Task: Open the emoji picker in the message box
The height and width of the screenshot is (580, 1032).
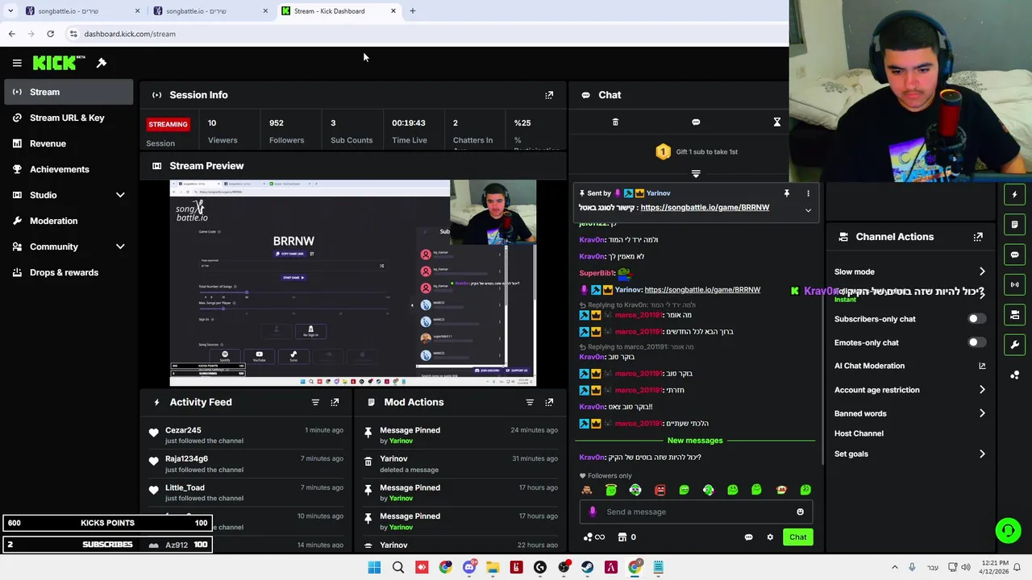Action: (800, 512)
